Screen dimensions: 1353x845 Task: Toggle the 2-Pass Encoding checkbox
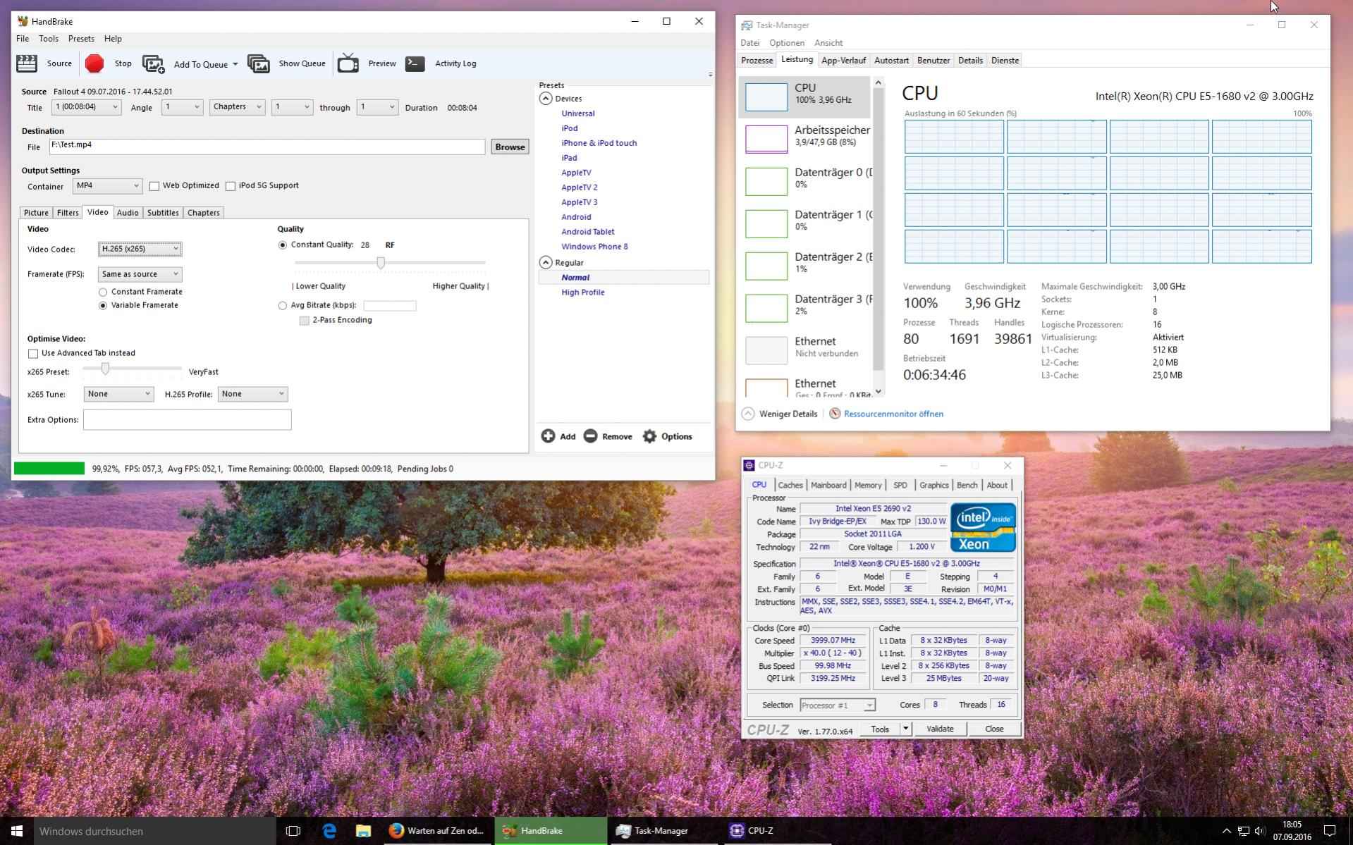tap(304, 321)
